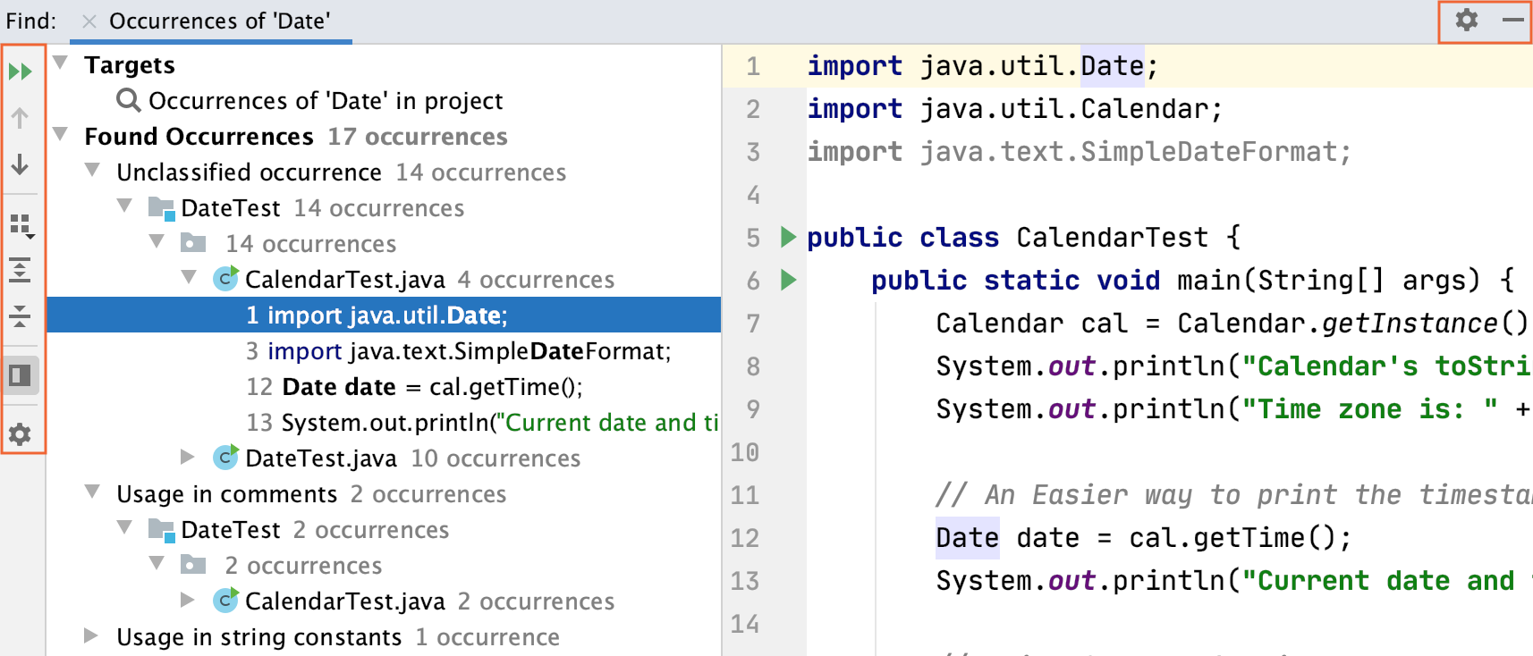Toggle the Preview Usages panel icon

20,375
